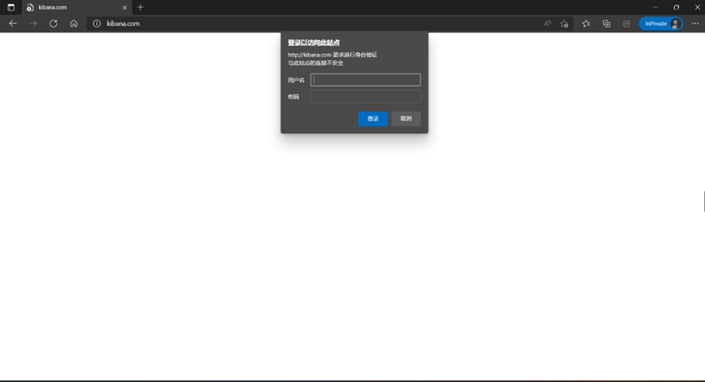Open browser Settings and more menu
This screenshot has width=705, height=382.
click(x=695, y=24)
